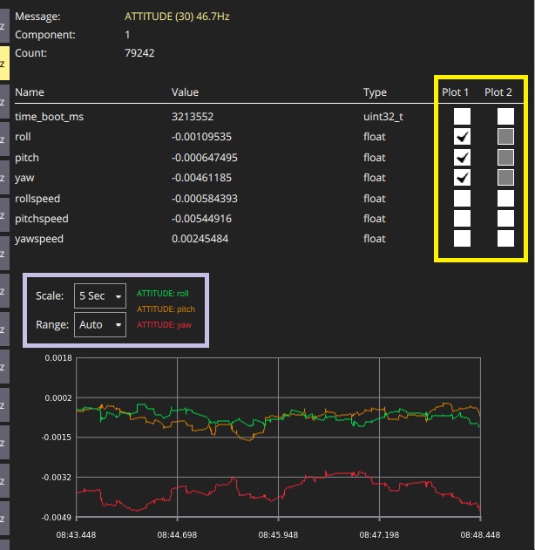The height and width of the screenshot is (550, 535).
Task: Uncheck the roll Plot 1 checkbox
Action: (463, 137)
